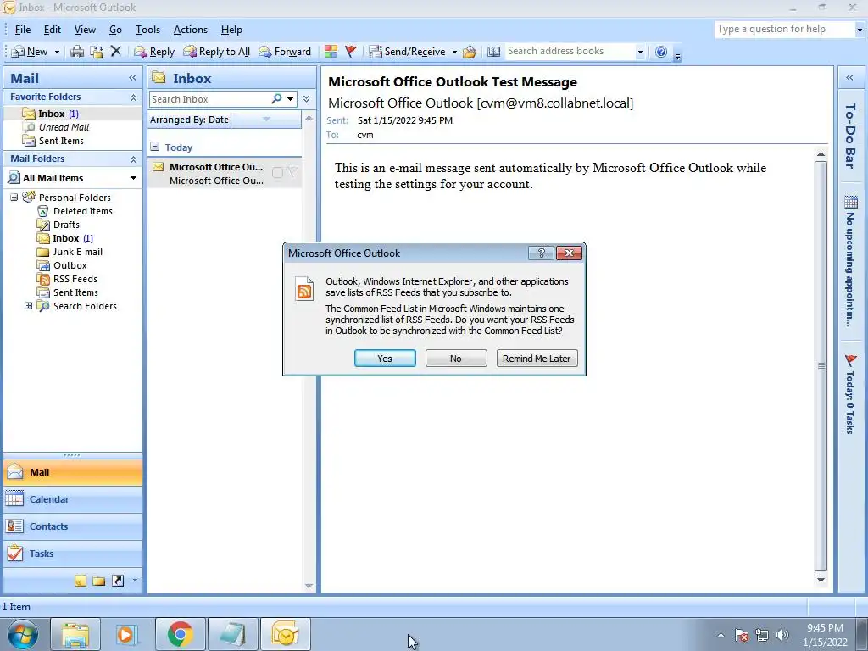Click the network tray icon
Viewport: 868px width, 651px height.
click(x=762, y=635)
